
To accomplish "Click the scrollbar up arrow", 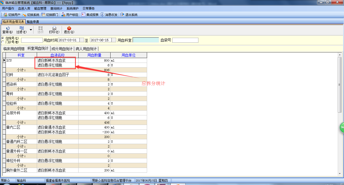I will (339, 55).
